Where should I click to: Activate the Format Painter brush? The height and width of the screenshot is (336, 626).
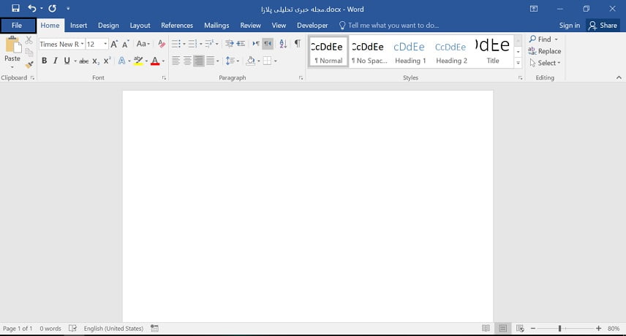pos(29,64)
